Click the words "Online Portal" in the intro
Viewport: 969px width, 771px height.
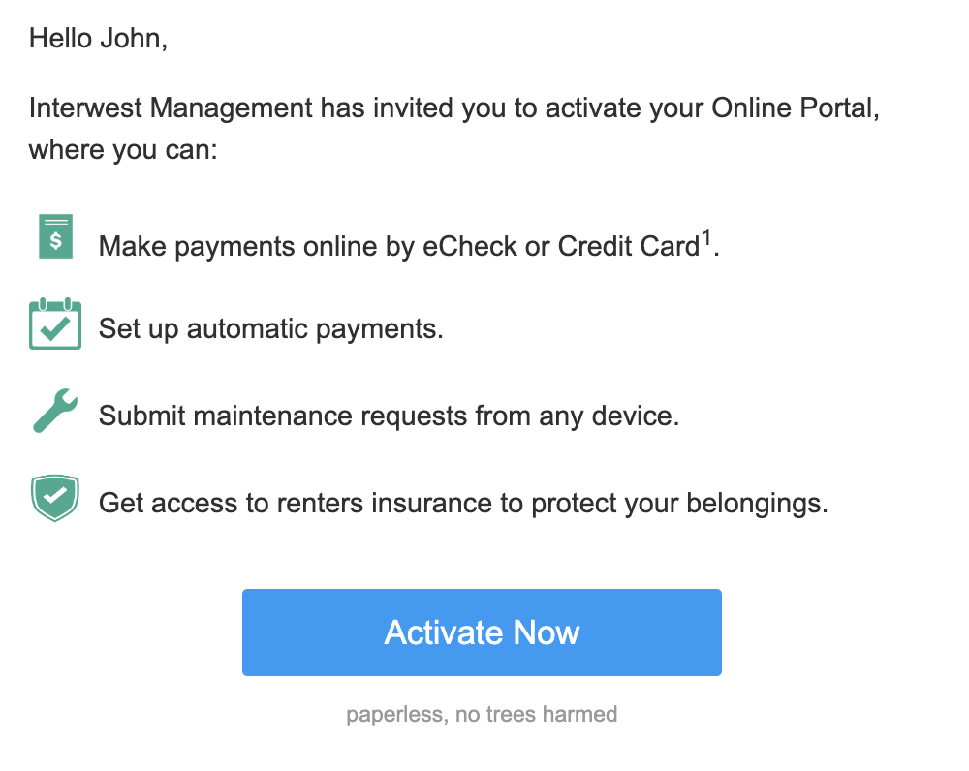point(794,108)
